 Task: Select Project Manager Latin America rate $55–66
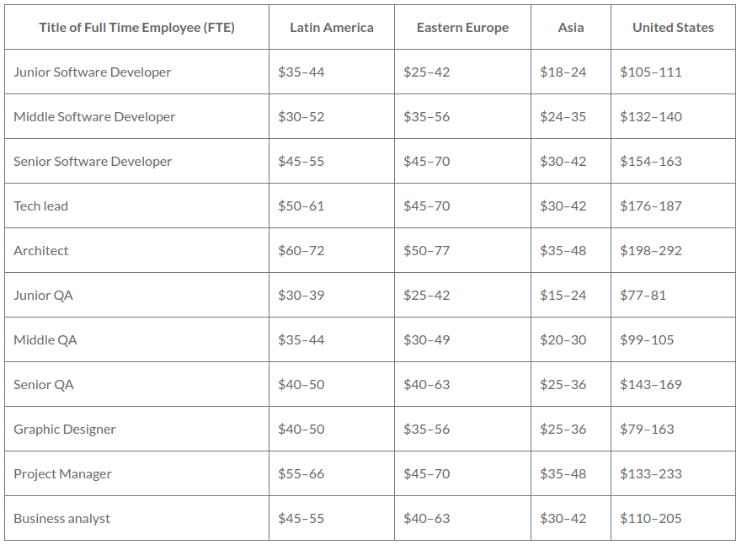(x=301, y=473)
